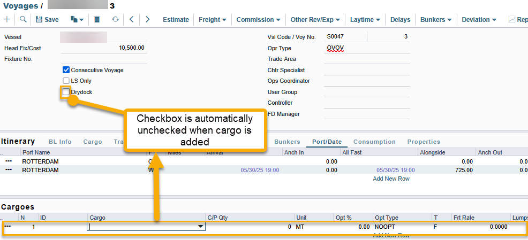Click the Fixture No. input field
Screen dimensions: 528x240
tap(103, 59)
